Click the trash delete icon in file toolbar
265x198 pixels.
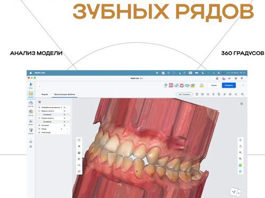pyautogui.click(x=214, y=95)
